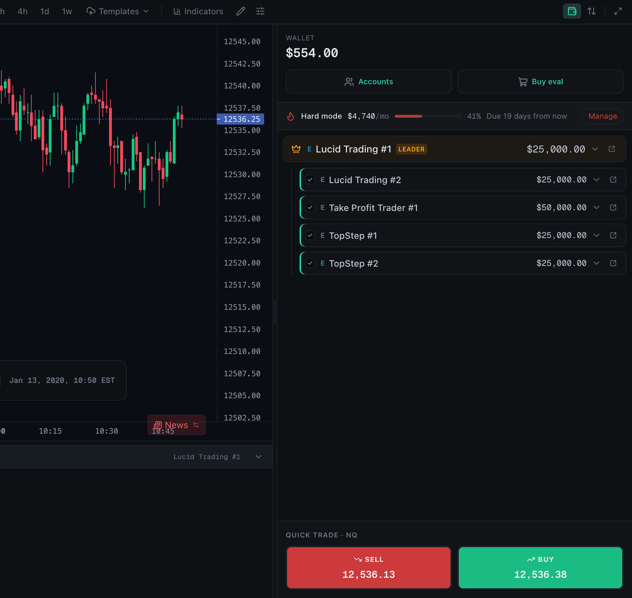Open the Templates dropdown
The height and width of the screenshot is (598, 632).
[118, 11]
